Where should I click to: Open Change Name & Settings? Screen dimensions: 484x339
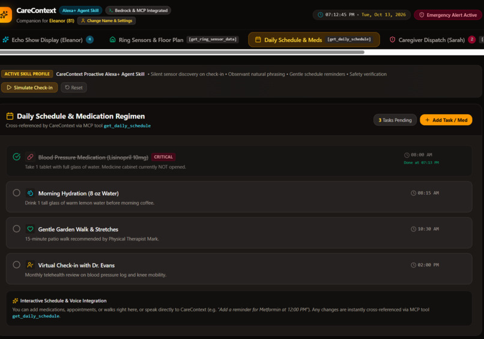[x=106, y=20]
